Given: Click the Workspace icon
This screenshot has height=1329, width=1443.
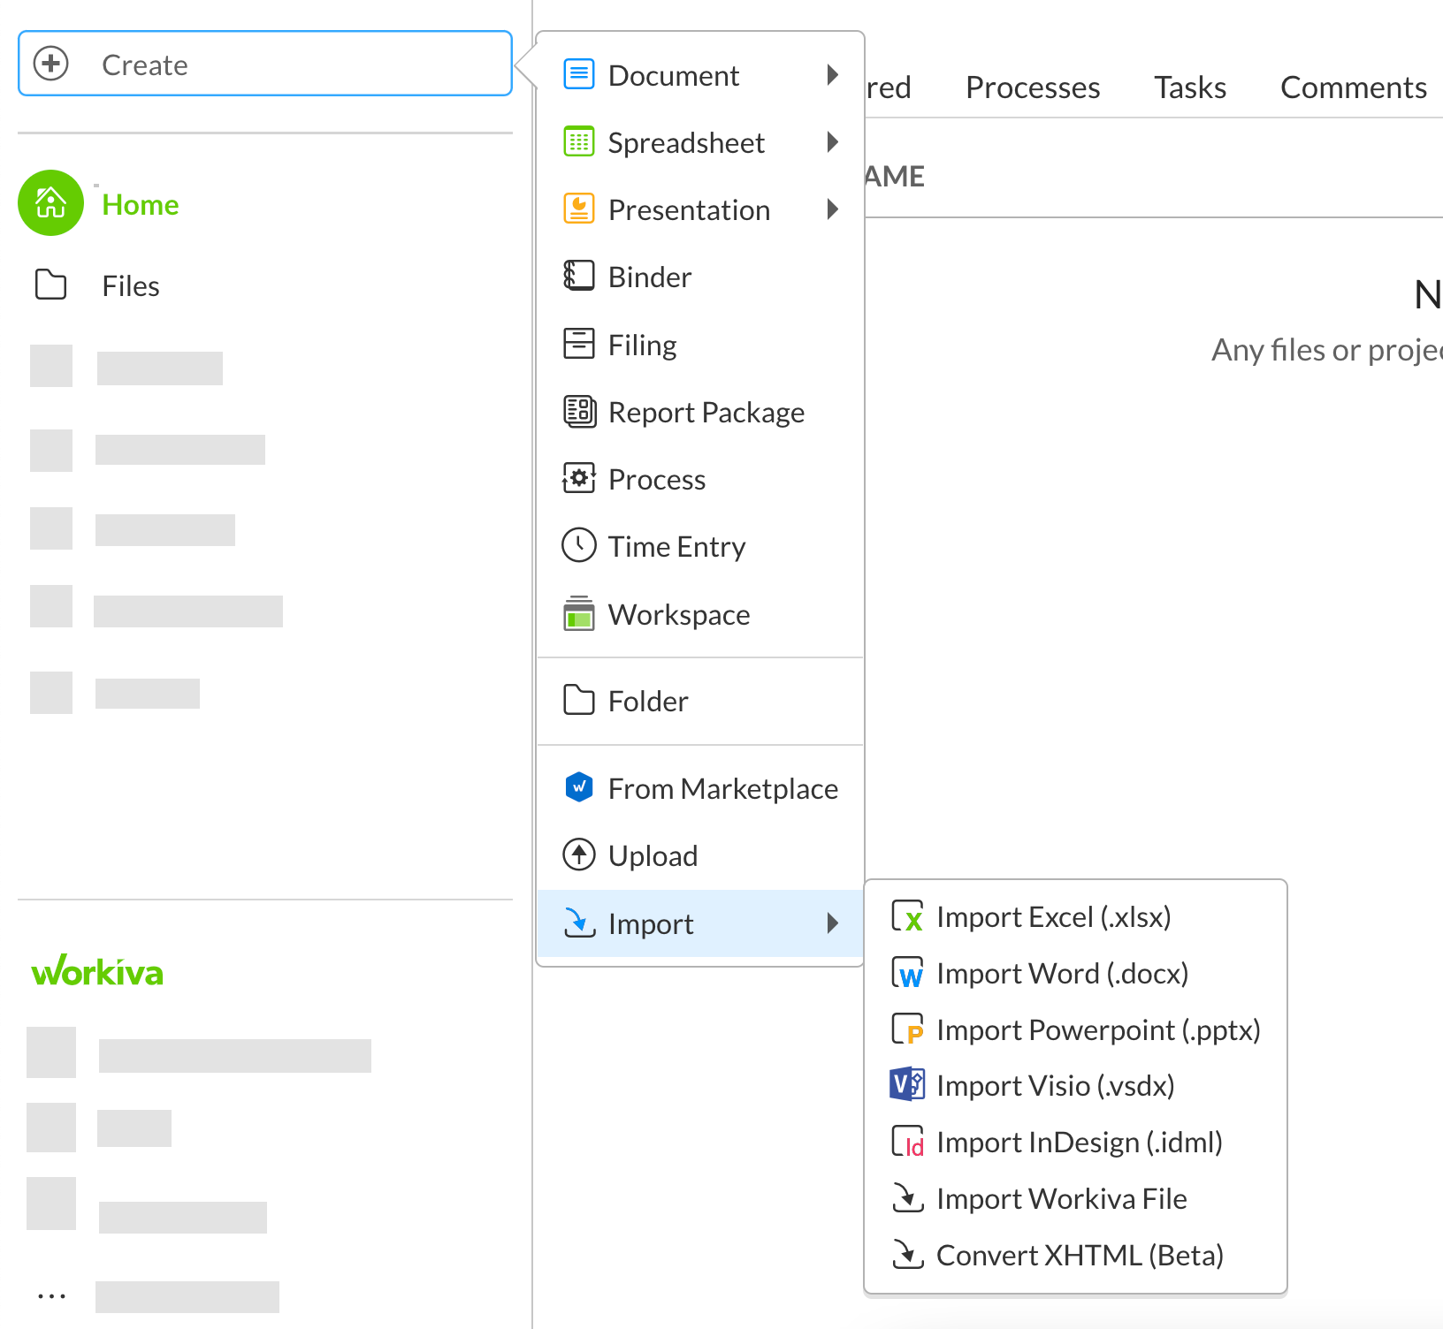Looking at the screenshot, I should point(579,614).
